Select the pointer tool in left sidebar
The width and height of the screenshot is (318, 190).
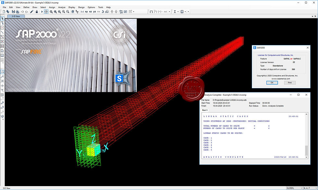2,18
